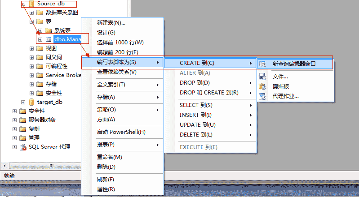
Task: Click the Source_db database icon
Action: tap(31, 4)
